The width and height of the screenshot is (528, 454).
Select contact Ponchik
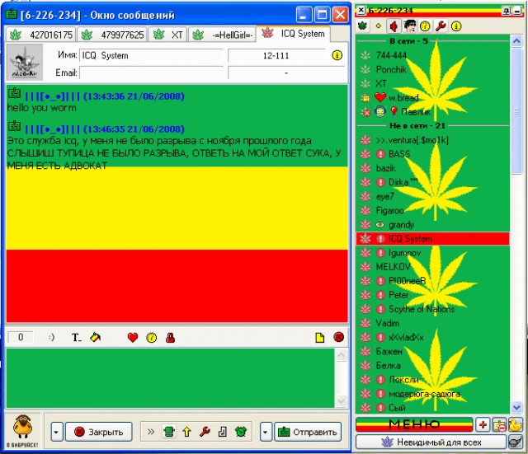pos(432,69)
